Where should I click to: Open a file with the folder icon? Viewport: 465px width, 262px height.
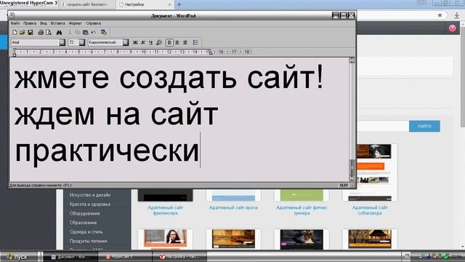tap(23, 32)
